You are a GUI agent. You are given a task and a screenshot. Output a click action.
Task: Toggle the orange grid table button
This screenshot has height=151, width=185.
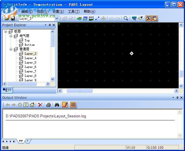coord(73,105)
